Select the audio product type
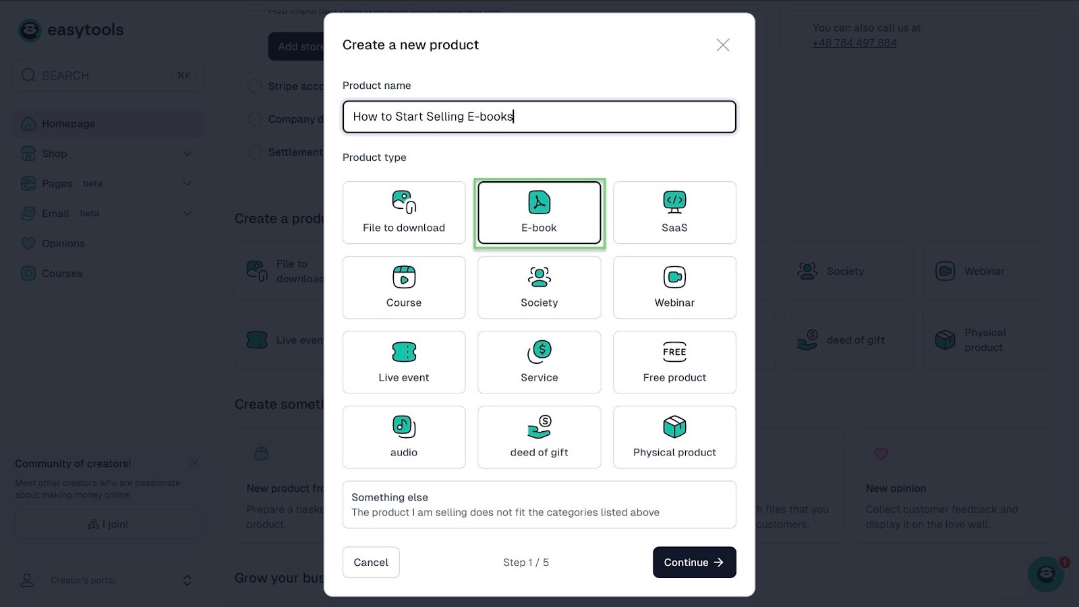Screen dimensions: 1079x607 [404, 437]
